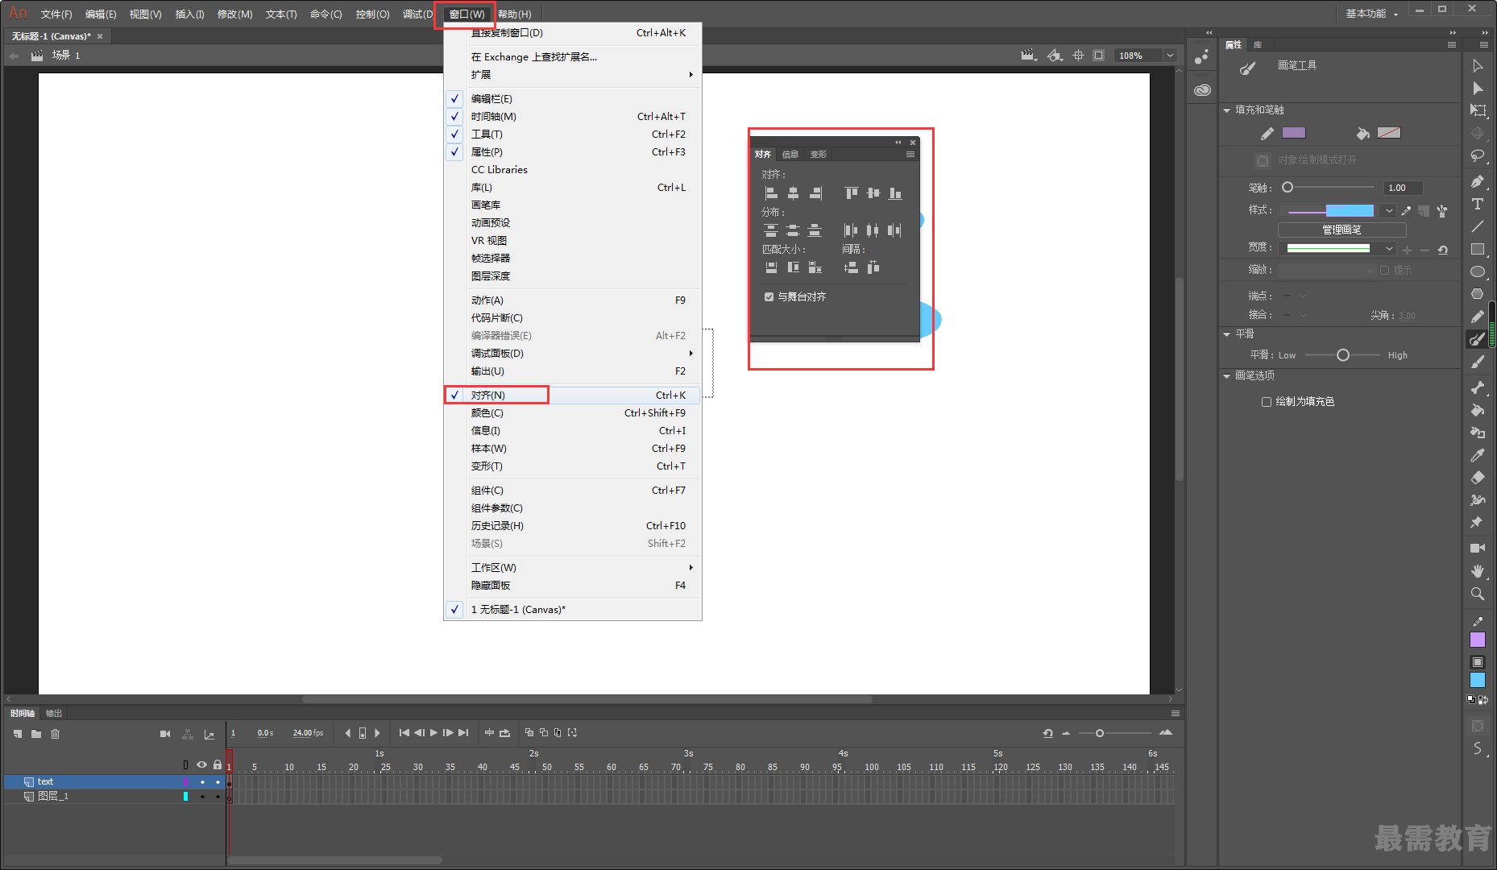Adjust the 笔触 size slider
The height and width of the screenshot is (870, 1497).
tap(1288, 188)
